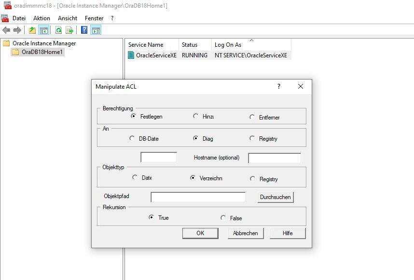Click the back navigation arrow
414x280 pixels.
[6, 29]
